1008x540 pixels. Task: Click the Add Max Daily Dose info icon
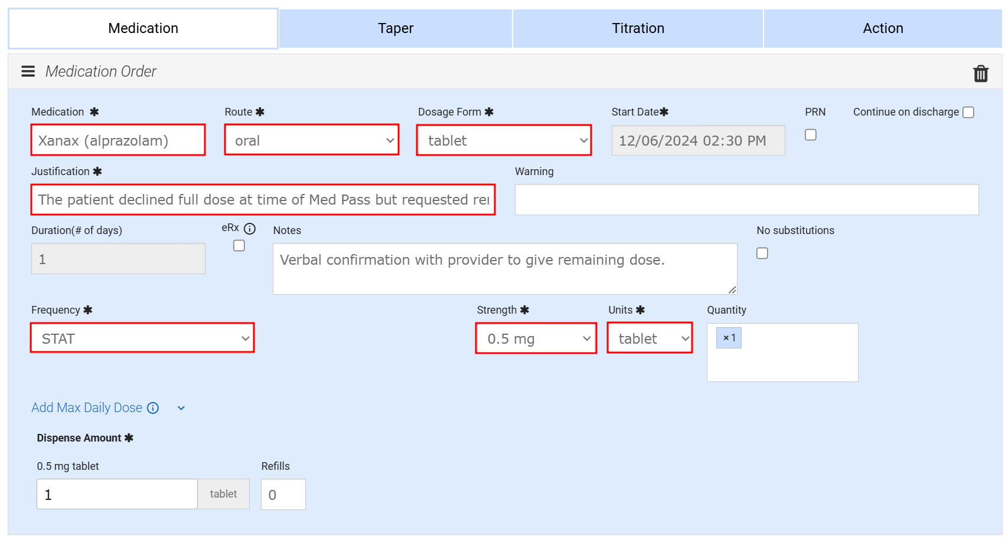153,408
